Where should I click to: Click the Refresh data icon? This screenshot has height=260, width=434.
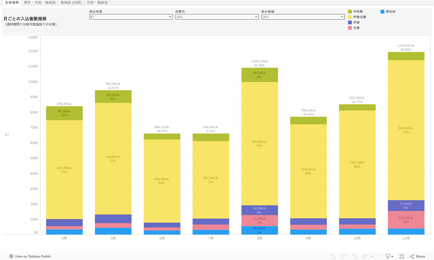[365, 256]
